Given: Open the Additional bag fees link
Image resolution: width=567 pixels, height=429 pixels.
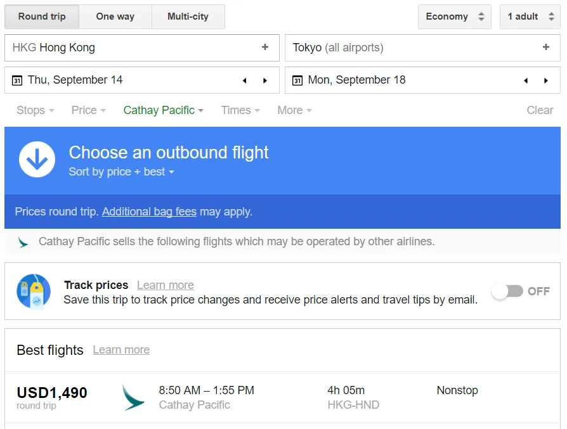Looking at the screenshot, I should click(149, 212).
